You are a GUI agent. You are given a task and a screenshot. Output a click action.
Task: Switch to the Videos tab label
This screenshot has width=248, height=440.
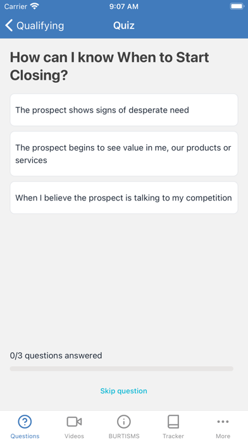click(x=74, y=436)
